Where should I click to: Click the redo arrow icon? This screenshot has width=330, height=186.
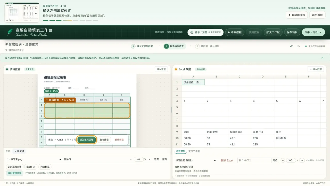[x=298, y=46]
